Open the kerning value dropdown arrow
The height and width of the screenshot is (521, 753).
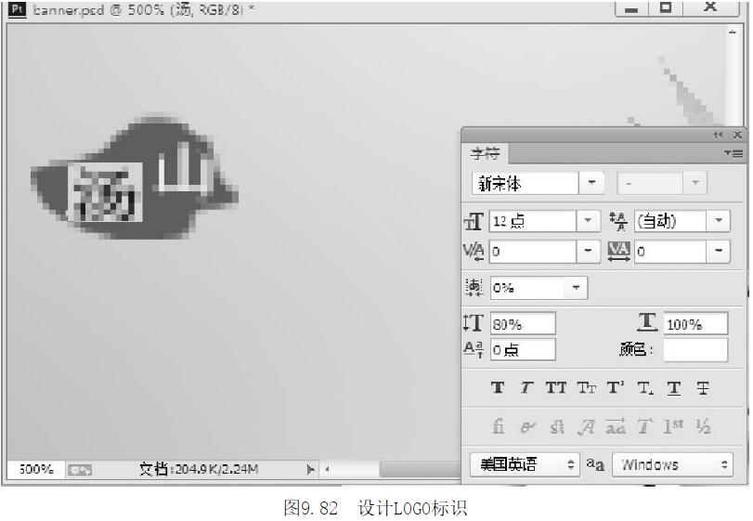coord(588,251)
